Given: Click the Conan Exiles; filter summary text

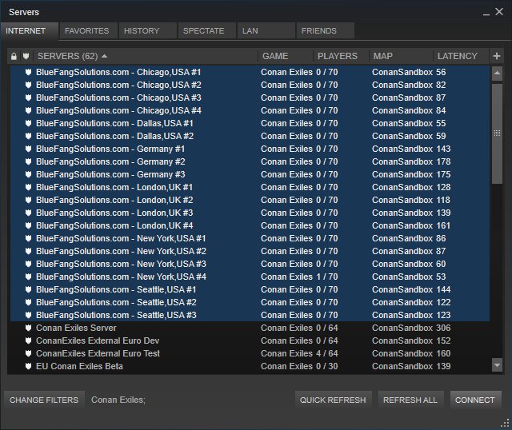Looking at the screenshot, I should (x=118, y=400).
